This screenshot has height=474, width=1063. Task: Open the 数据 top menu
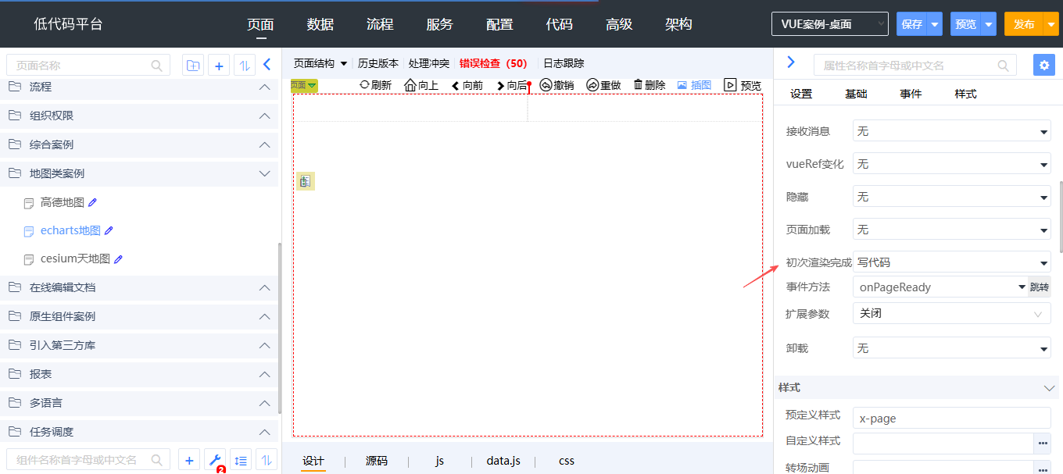pos(320,24)
